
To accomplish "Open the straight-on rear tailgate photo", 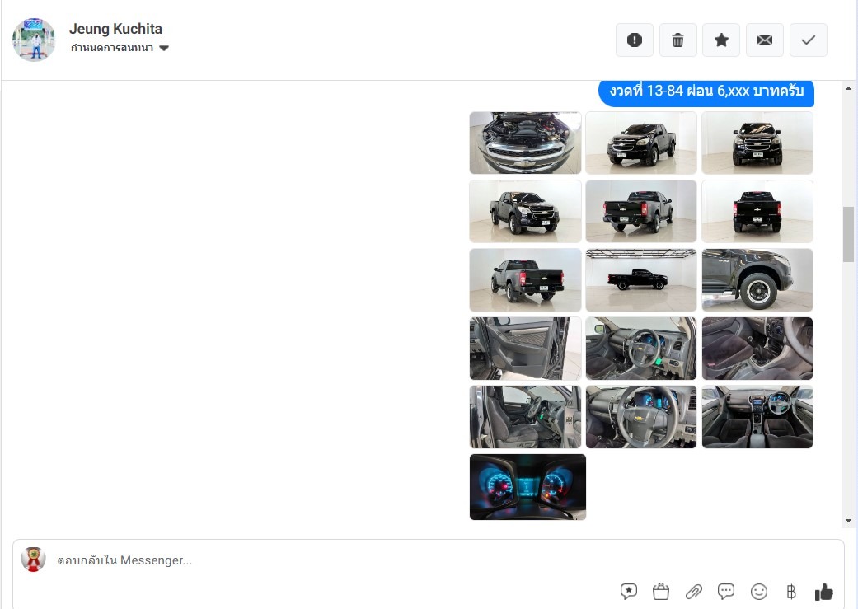I will click(757, 211).
